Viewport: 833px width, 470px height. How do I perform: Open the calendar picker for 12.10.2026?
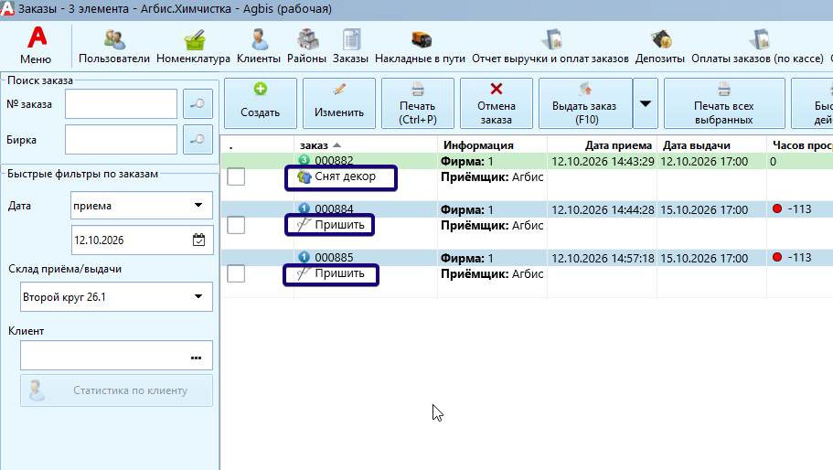coord(198,240)
